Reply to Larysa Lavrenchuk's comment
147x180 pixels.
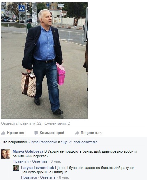coord(48,177)
